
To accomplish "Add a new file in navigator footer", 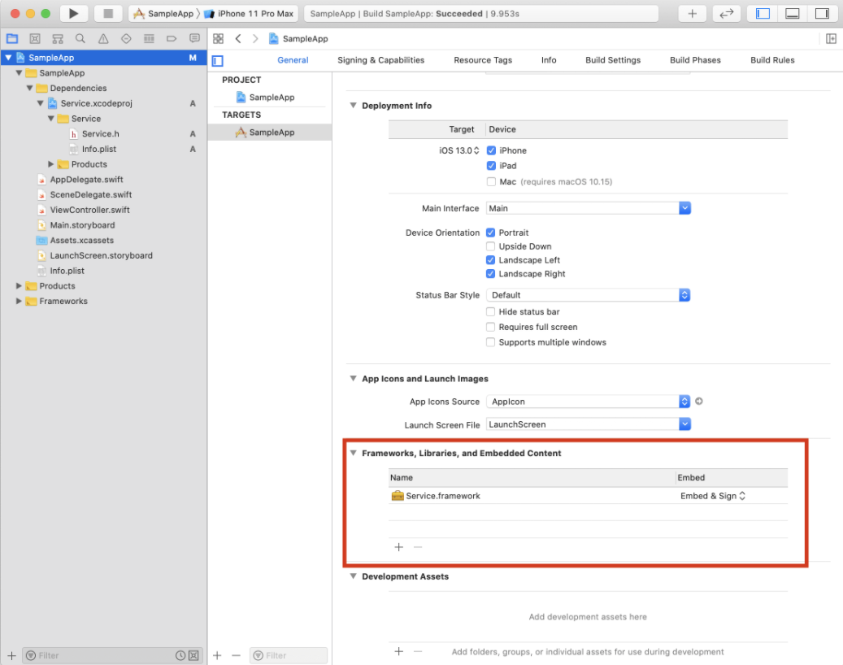I will click(x=11, y=655).
